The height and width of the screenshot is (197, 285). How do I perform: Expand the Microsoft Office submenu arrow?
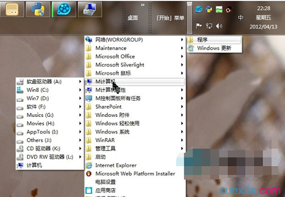[x=182, y=56]
